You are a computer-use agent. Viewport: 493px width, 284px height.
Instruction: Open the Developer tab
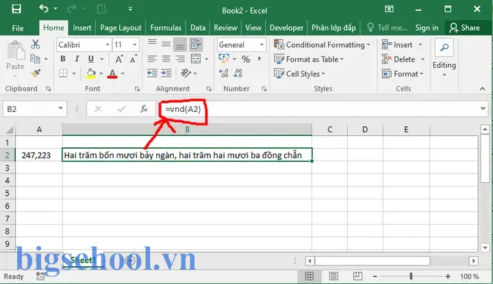click(x=286, y=28)
